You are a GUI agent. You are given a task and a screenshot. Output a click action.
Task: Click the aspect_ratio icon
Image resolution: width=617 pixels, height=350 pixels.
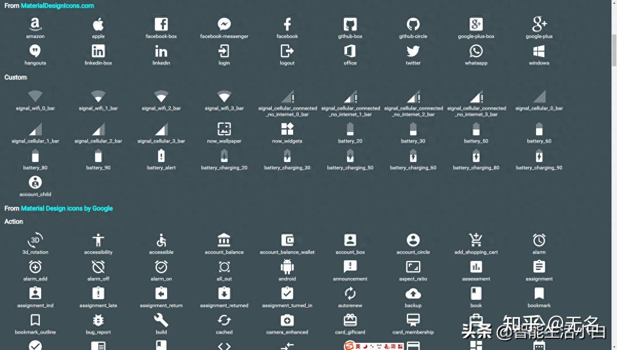click(413, 267)
